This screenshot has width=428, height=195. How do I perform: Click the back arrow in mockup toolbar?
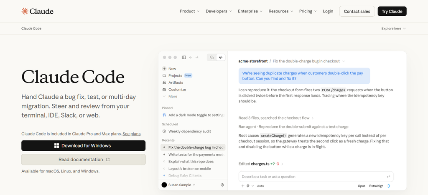(x=191, y=57)
